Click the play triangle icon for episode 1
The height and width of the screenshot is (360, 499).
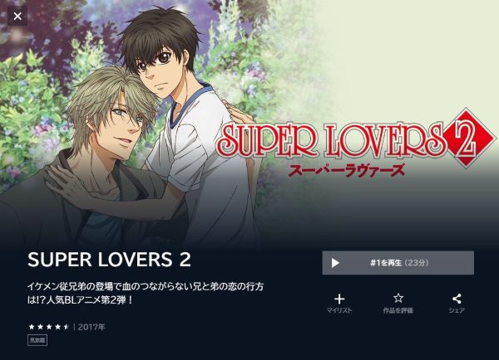tap(335, 263)
